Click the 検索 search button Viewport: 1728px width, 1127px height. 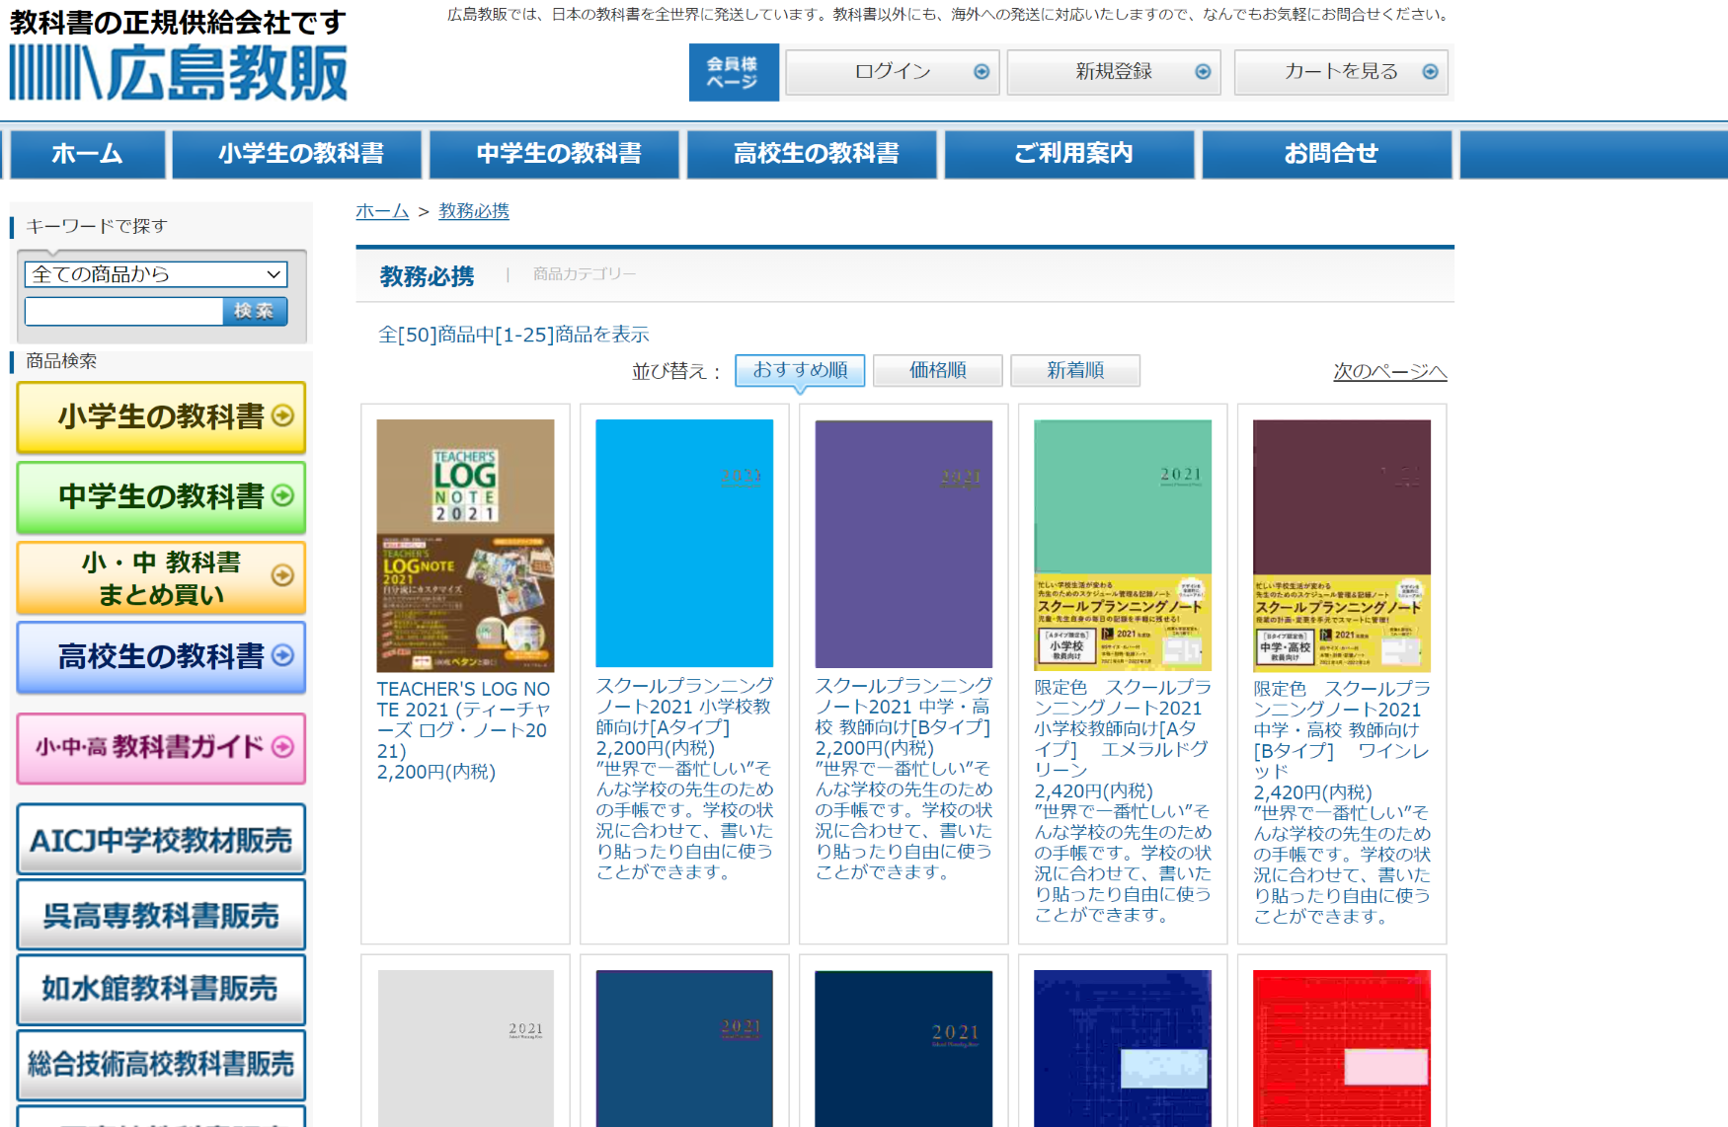click(255, 312)
